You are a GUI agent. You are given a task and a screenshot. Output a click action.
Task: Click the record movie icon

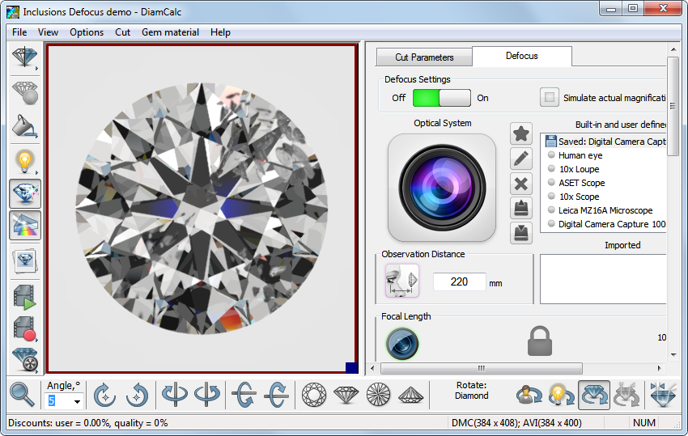pos(25,329)
